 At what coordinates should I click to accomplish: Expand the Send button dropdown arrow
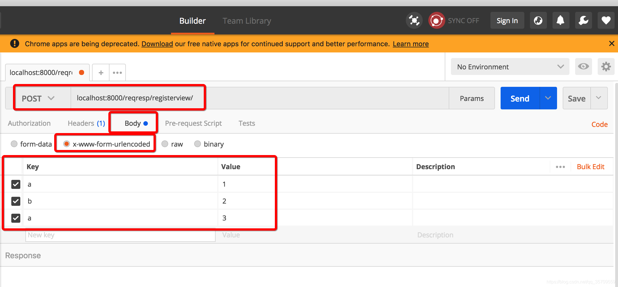pos(548,98)
